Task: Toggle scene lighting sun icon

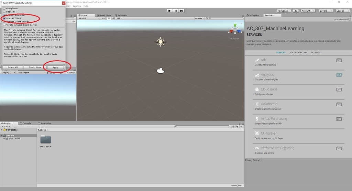Action: click(109, 19)
